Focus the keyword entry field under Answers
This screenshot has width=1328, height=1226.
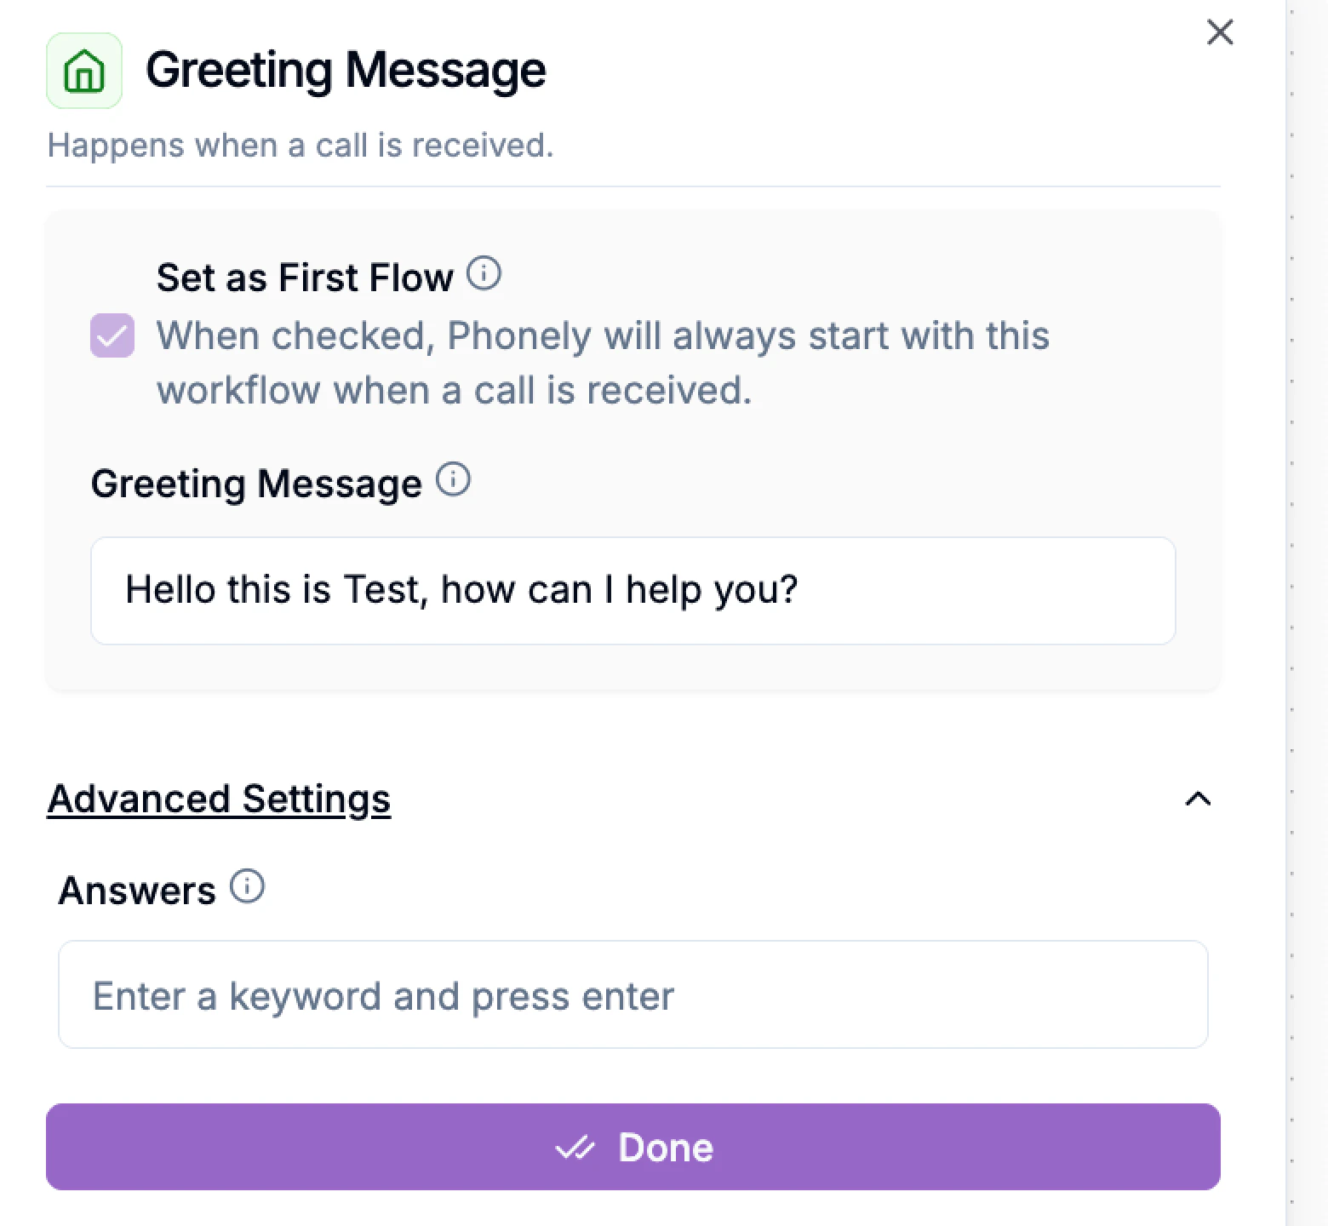click(x=633, y=994)
